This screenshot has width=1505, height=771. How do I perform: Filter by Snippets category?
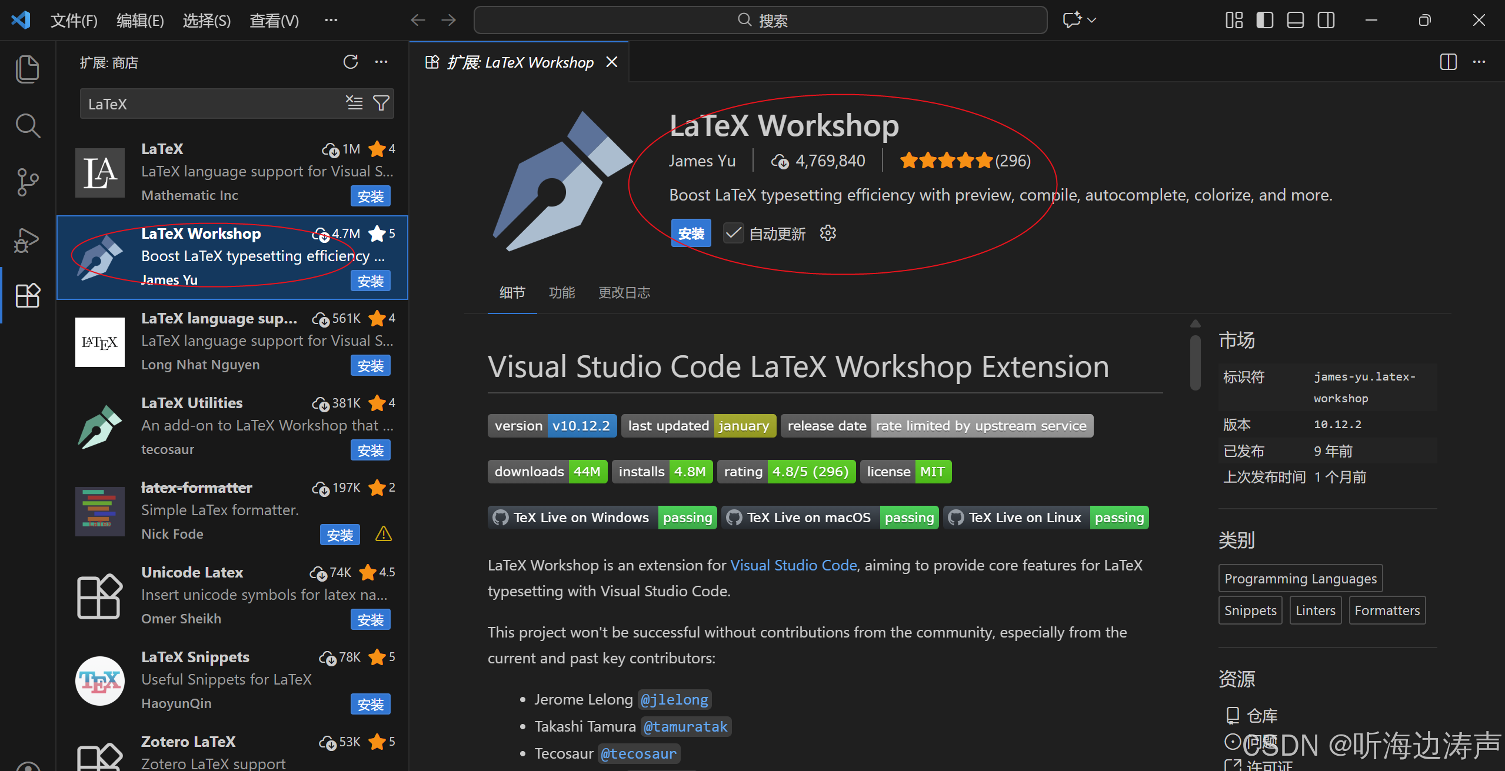click(x=1250, y=610)
